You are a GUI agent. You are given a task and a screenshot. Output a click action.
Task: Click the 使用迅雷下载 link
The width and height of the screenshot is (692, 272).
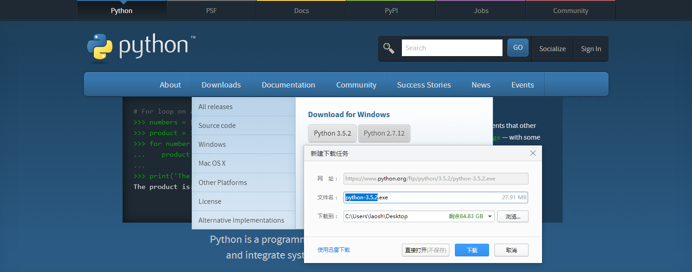point(334,250)
